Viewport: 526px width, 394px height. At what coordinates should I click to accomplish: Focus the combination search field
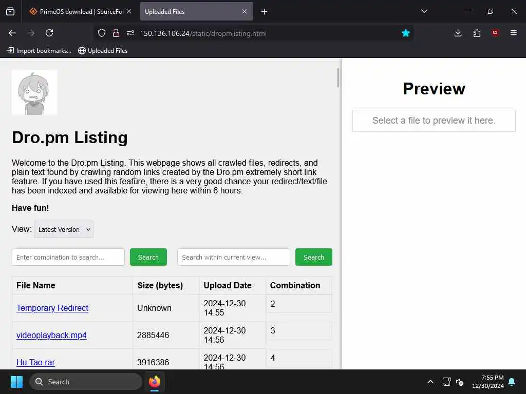click(x=68, y=257)
